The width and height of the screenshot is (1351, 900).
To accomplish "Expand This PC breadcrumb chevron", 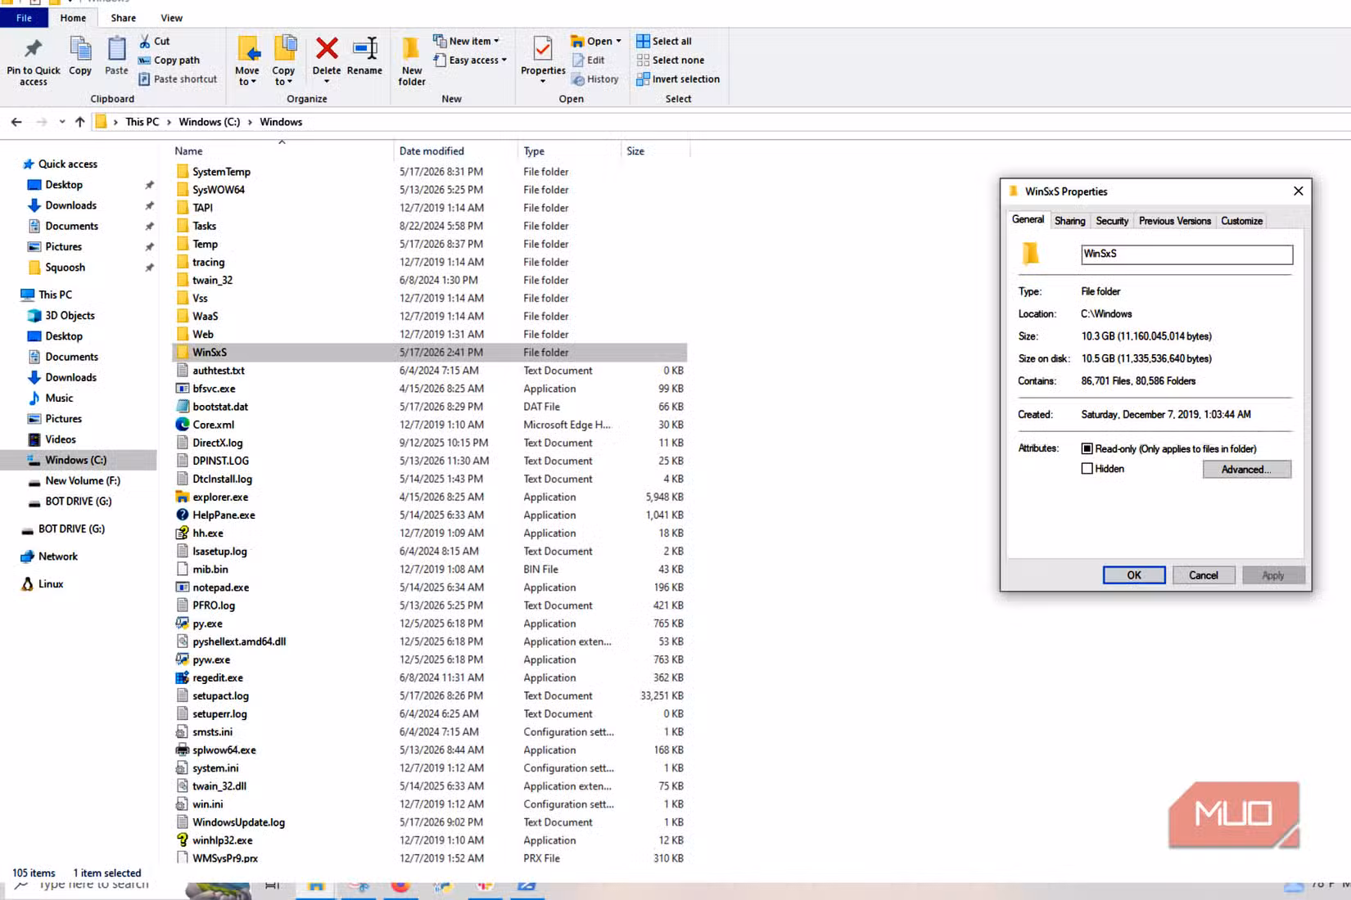I will [169, 122].
